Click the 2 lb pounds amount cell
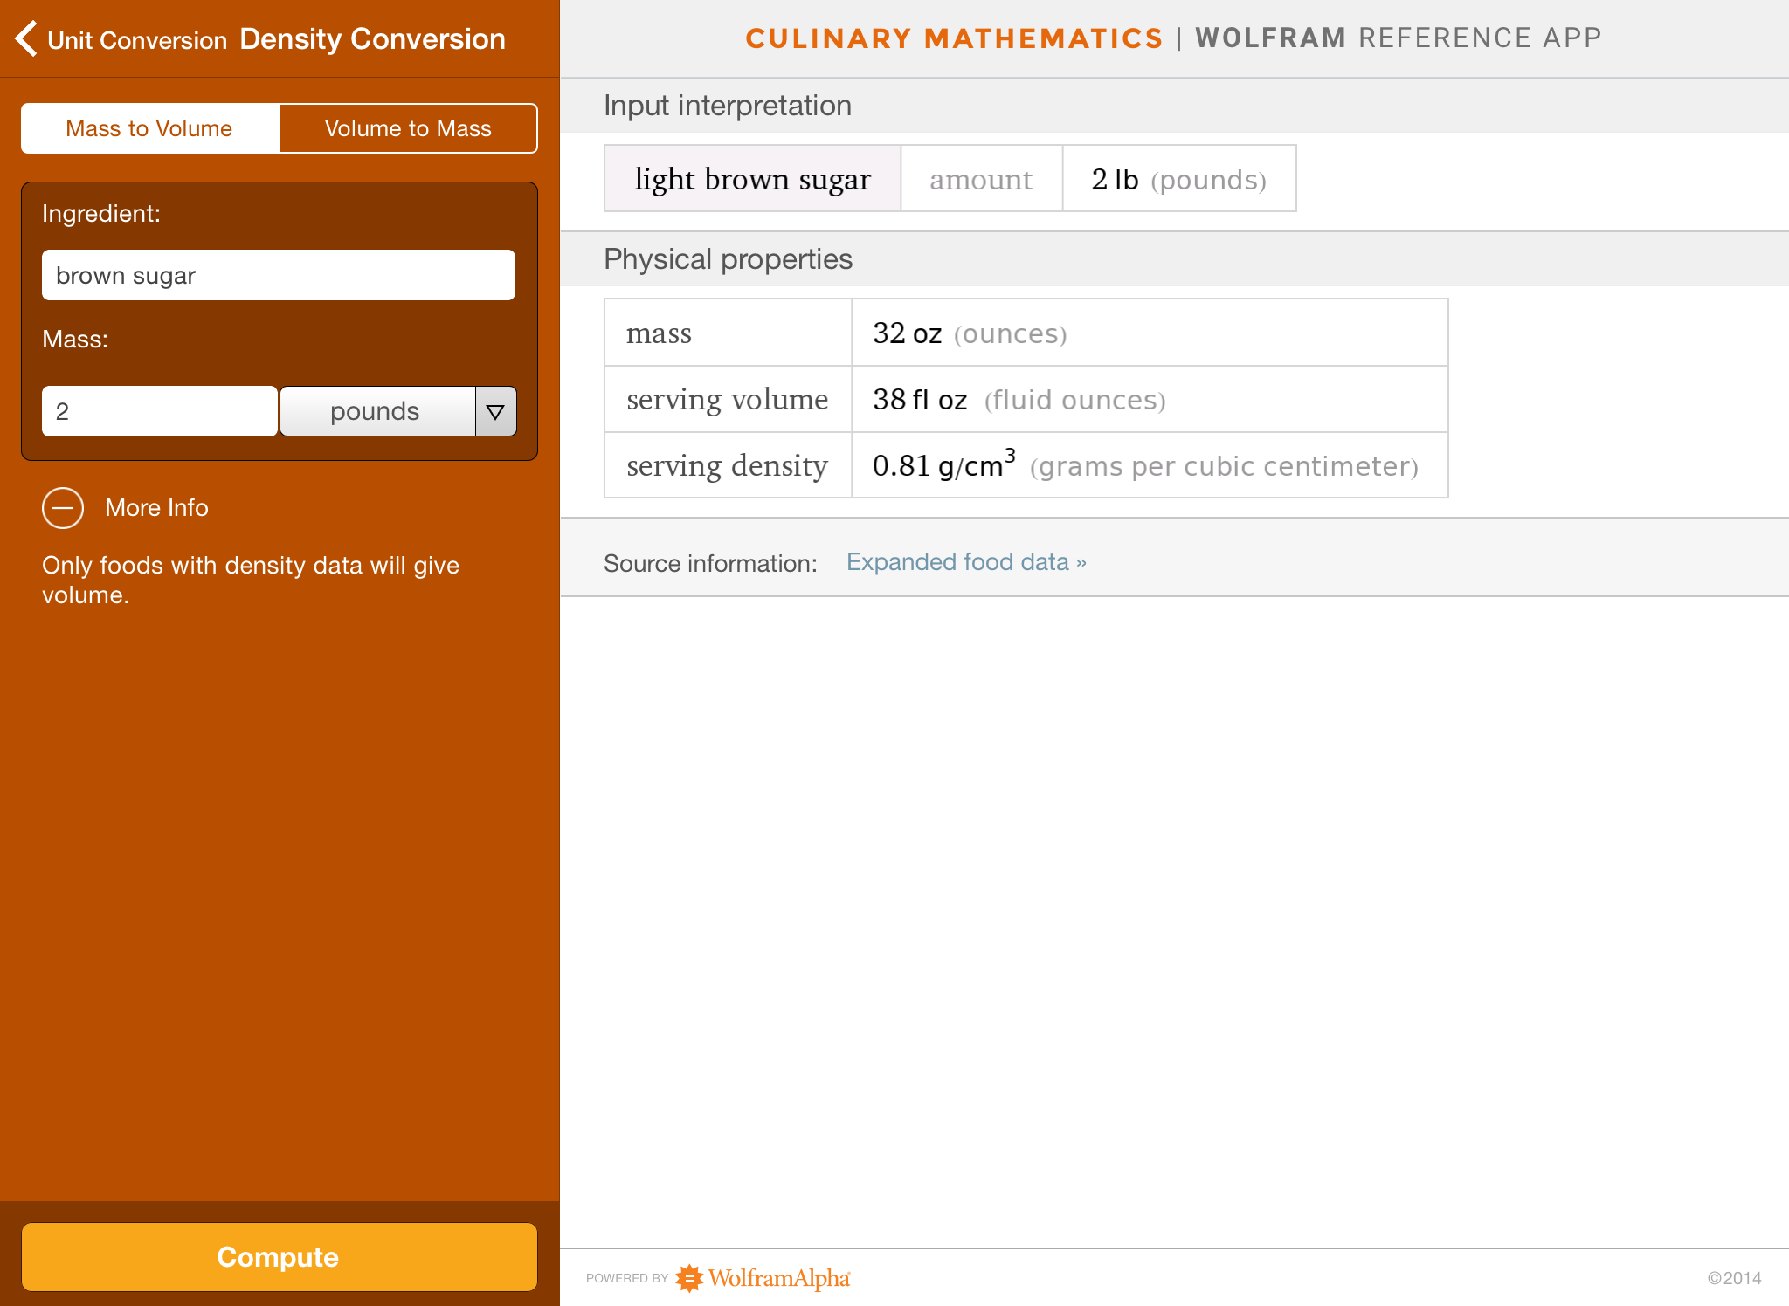Image resolution: width=1789 pixels, height=1306 pixels. click(x=1178, y=179)
